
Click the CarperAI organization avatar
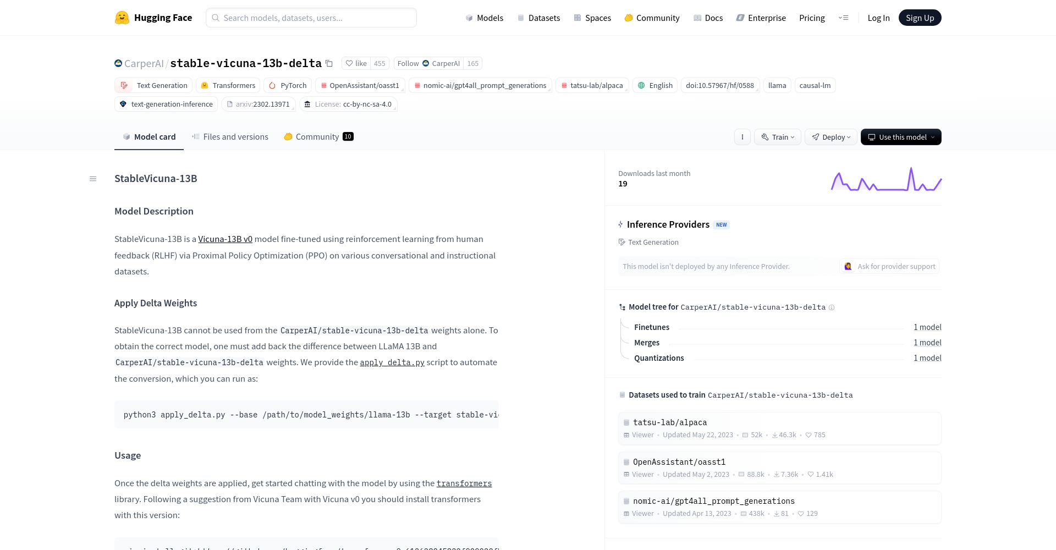tap(118, 63)
